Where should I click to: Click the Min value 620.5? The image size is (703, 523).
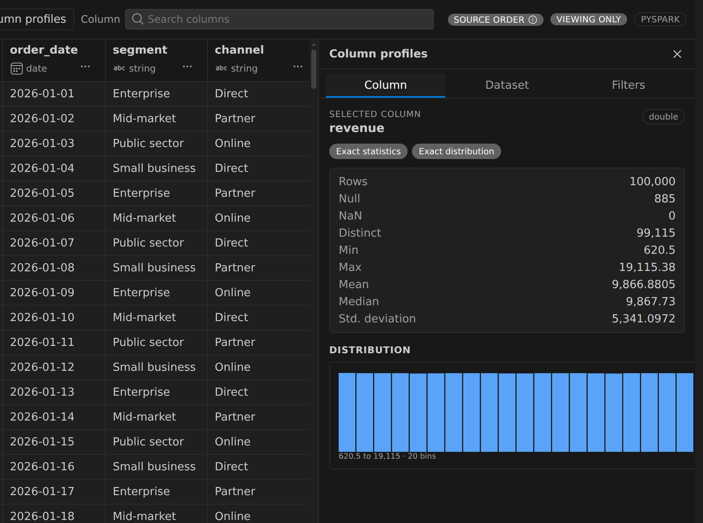tap(659, 250)
